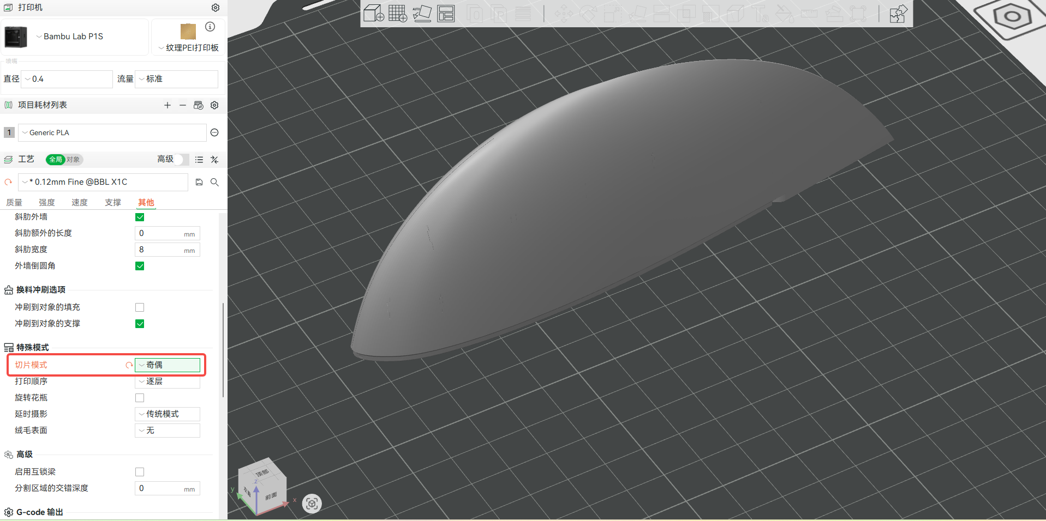Image resolution: width=1046 pixels, height=521 pixels.
Task: Switch to the 强度 tab
Action: pos(47,203)
